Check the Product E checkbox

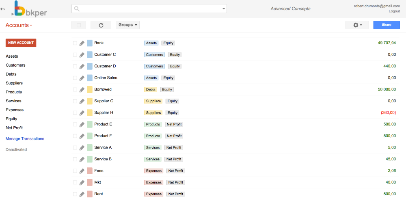tap(75, 124)
